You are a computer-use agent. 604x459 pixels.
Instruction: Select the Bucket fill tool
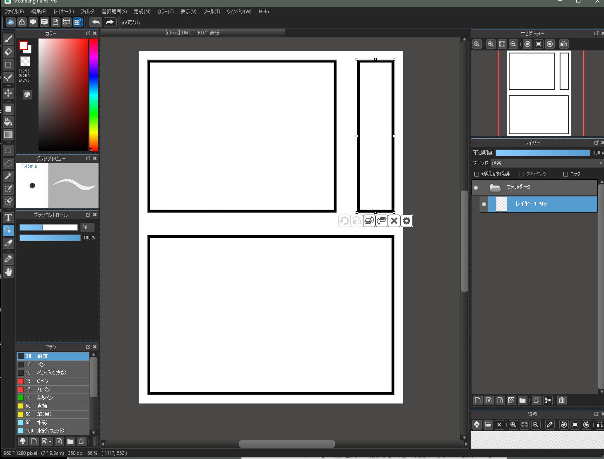click(x=8, y=122)
